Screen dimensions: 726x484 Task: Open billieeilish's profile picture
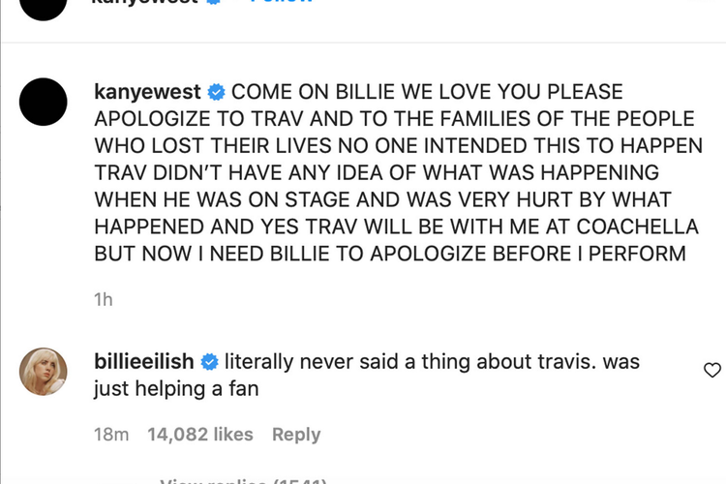tap(44, 371)
